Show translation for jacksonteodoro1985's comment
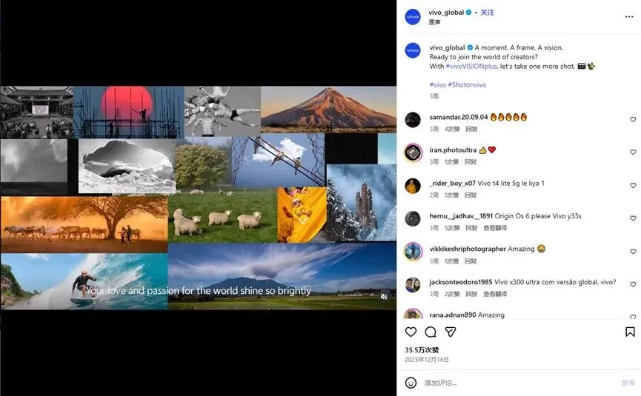 (x=495, y=294)
